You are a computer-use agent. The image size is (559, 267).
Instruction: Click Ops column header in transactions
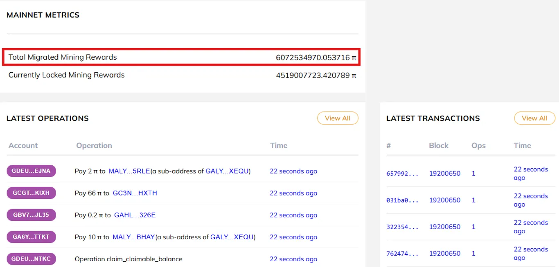pos(478,145)
